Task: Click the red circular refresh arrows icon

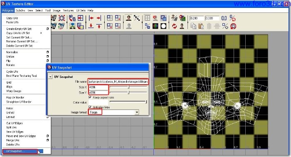Action: [174, 26]
